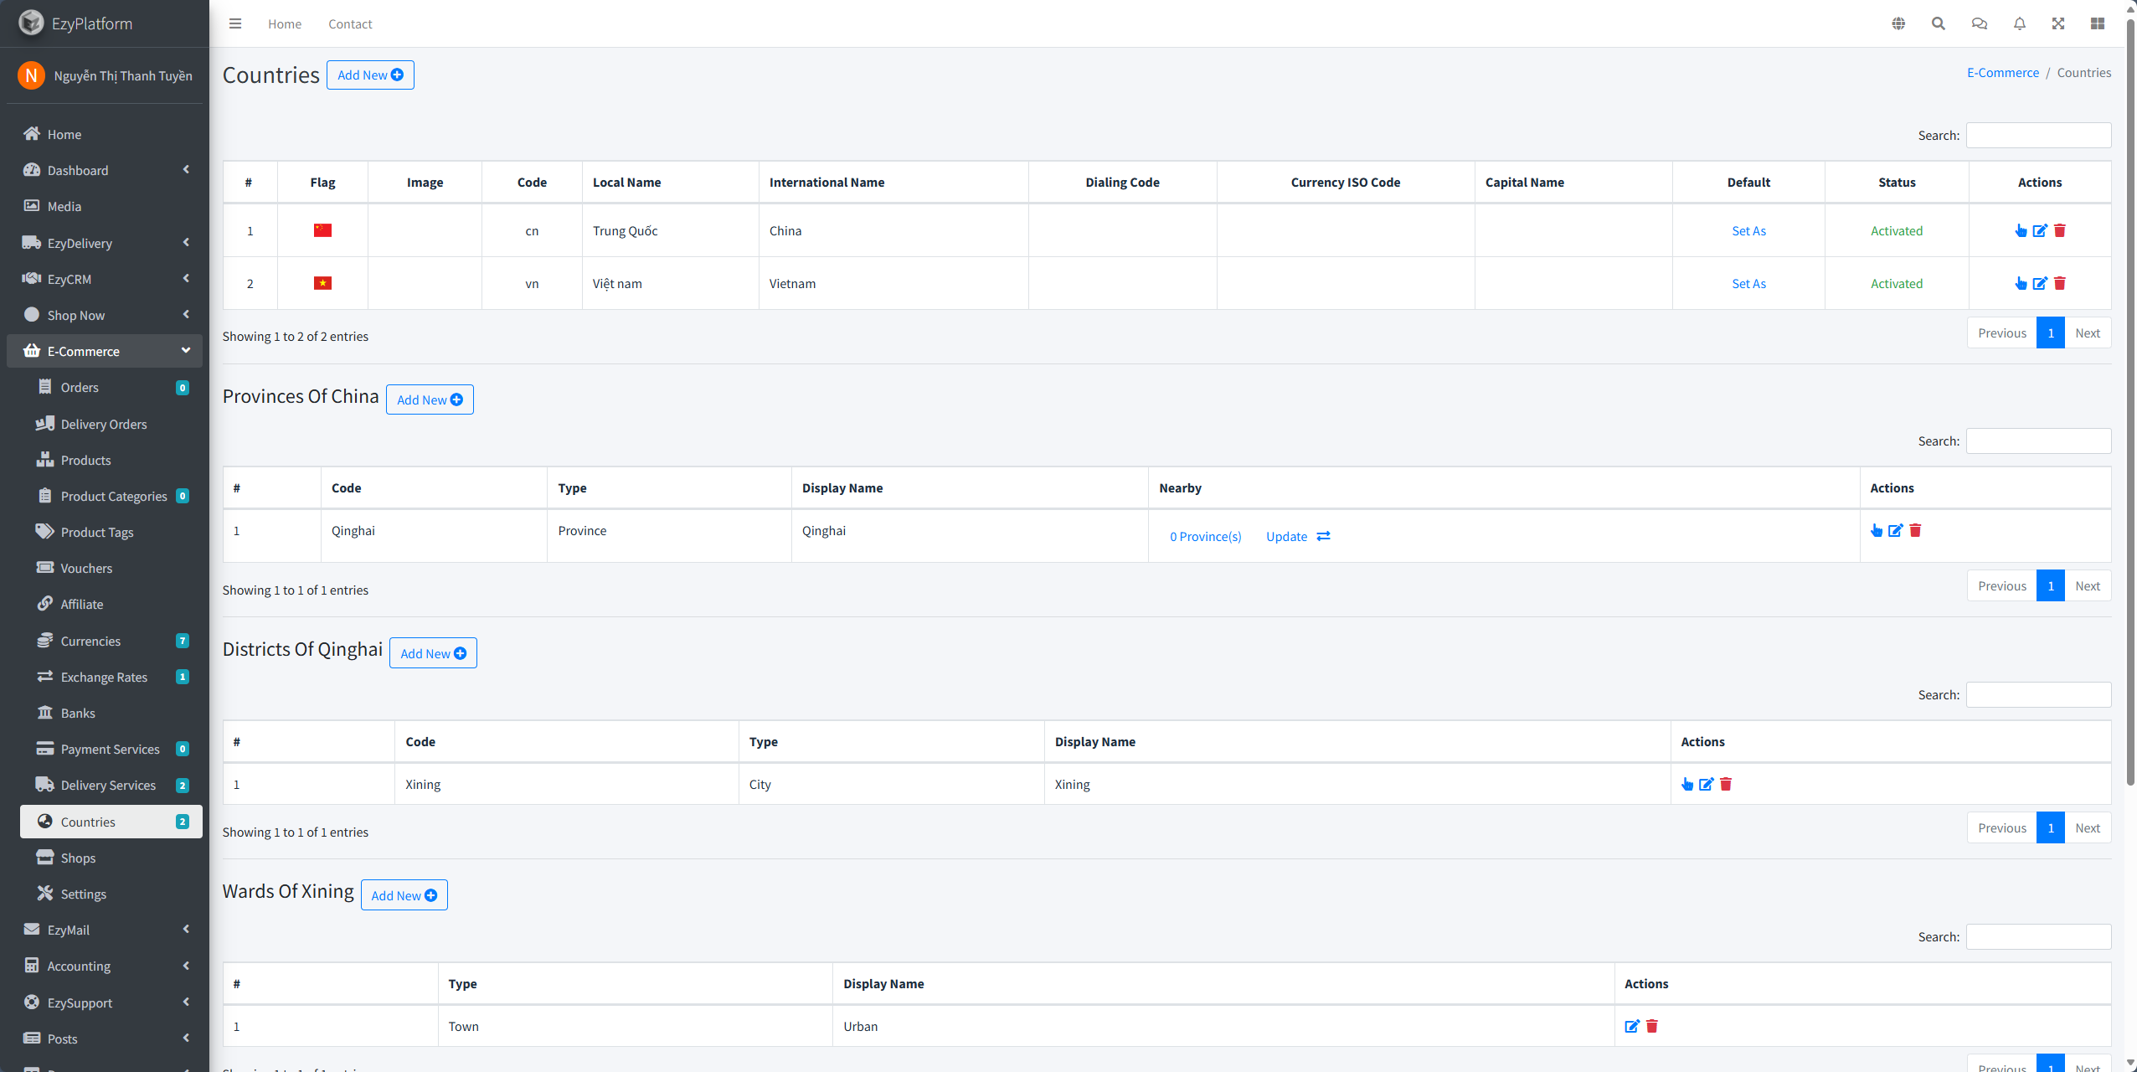Screen dimensions: 2137x1072
Task: Edit the Vietnam country row
Action: tap(2040, 283)
